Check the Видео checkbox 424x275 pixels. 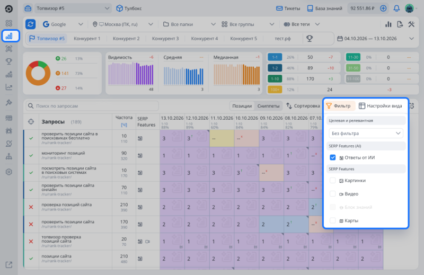coord(333,194)
